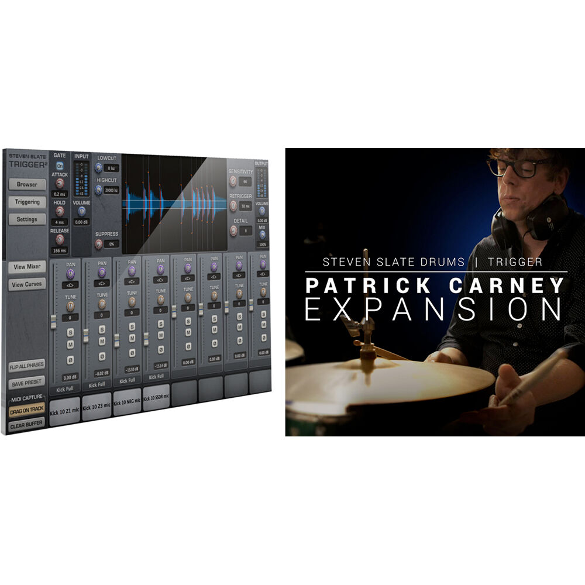Viewport: 585px width, 585px height.
Task: Flip the phase on the Kick 10 NRG channel
Action: [x=131, y=352]
